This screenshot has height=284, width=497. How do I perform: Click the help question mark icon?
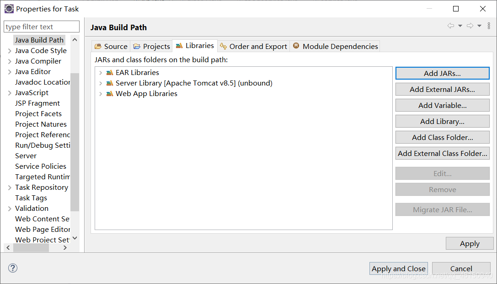[x=13, y=268]
